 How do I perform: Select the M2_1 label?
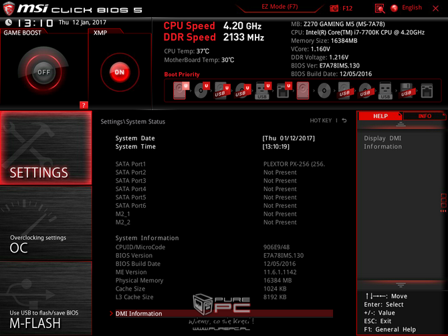[122, 214]
